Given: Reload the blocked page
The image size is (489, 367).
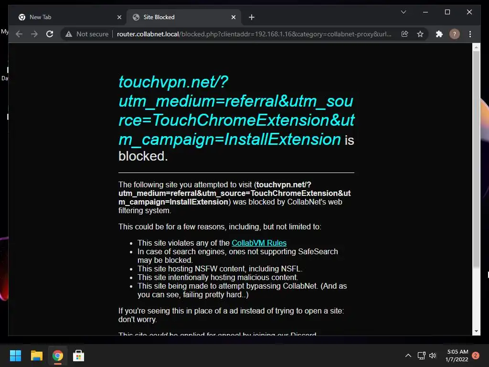Looking at the screenshot, I should click(50, 34).
